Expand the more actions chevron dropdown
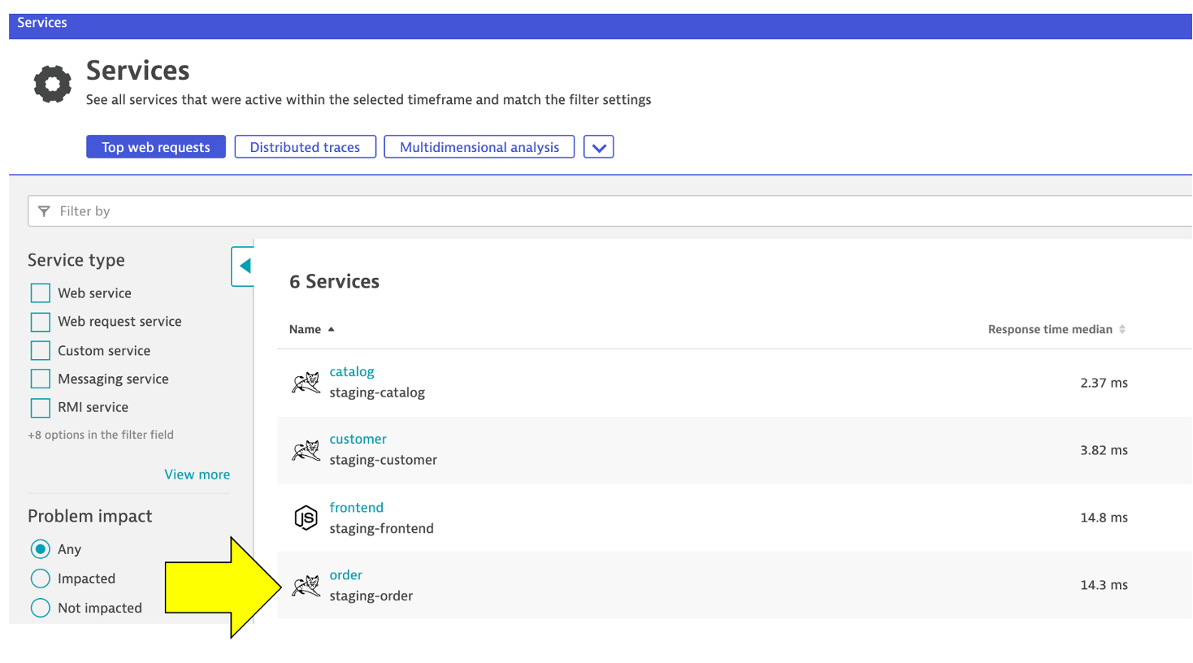 [x=598, y=147]
